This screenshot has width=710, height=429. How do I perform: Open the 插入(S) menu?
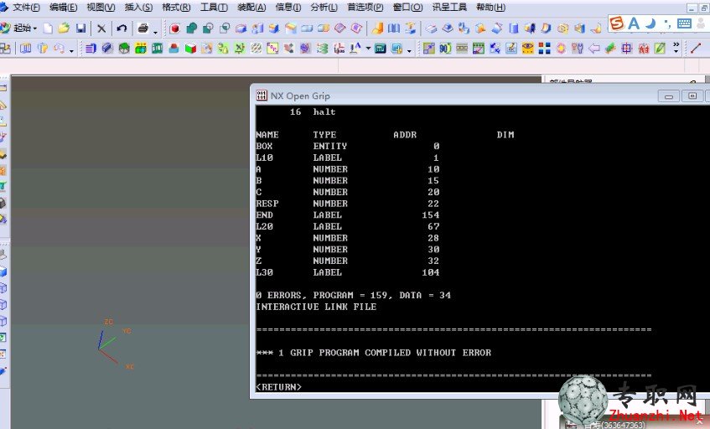coord(138,8)
